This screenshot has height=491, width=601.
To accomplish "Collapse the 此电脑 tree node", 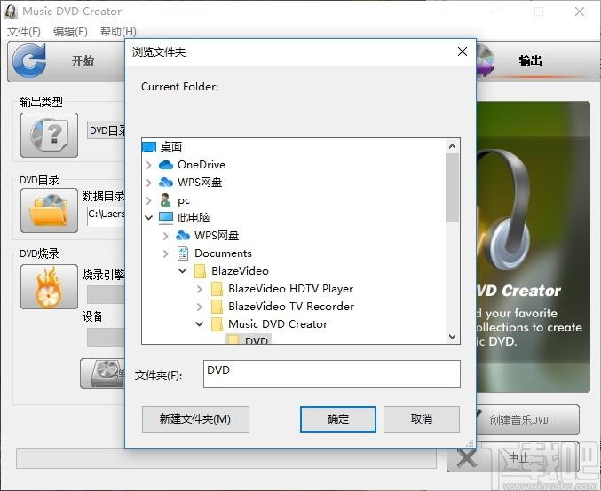I will [x=149, y=218].
